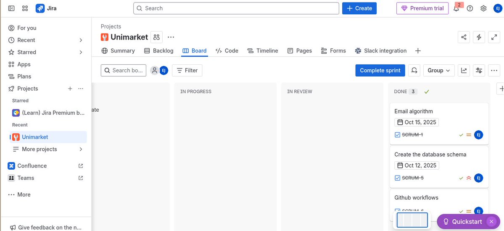This screenshot has height=231, width=504.
Task: Open the three-dot menu beside Projects in sidebar
Action: point(81,89)
